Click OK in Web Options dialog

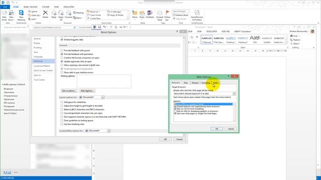click(x=217, y=129)
